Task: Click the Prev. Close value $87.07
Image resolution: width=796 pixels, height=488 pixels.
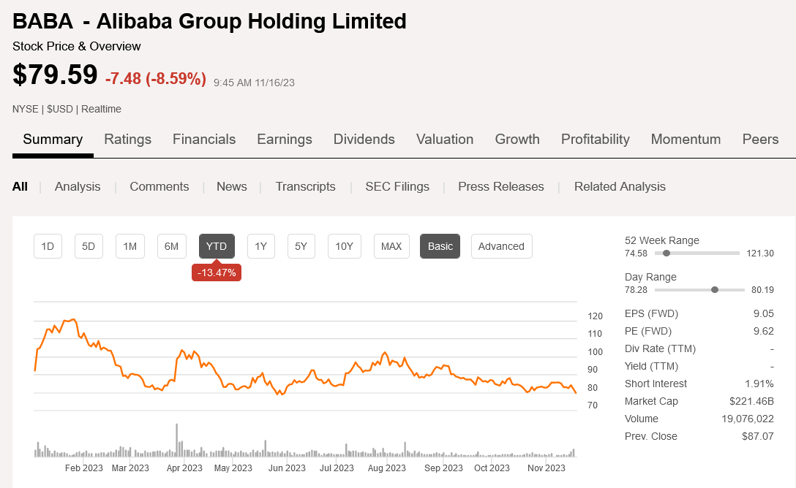Action: click(758, 436)
